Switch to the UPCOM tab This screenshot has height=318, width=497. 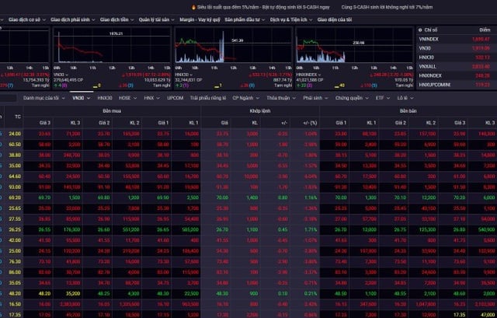pyautogui.click(x=176, y=99)
